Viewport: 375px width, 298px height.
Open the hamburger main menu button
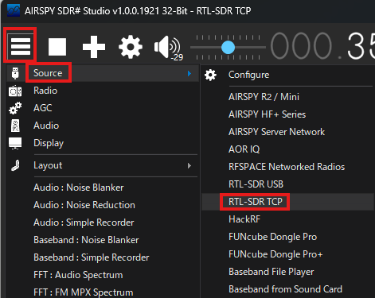(21, 46)
